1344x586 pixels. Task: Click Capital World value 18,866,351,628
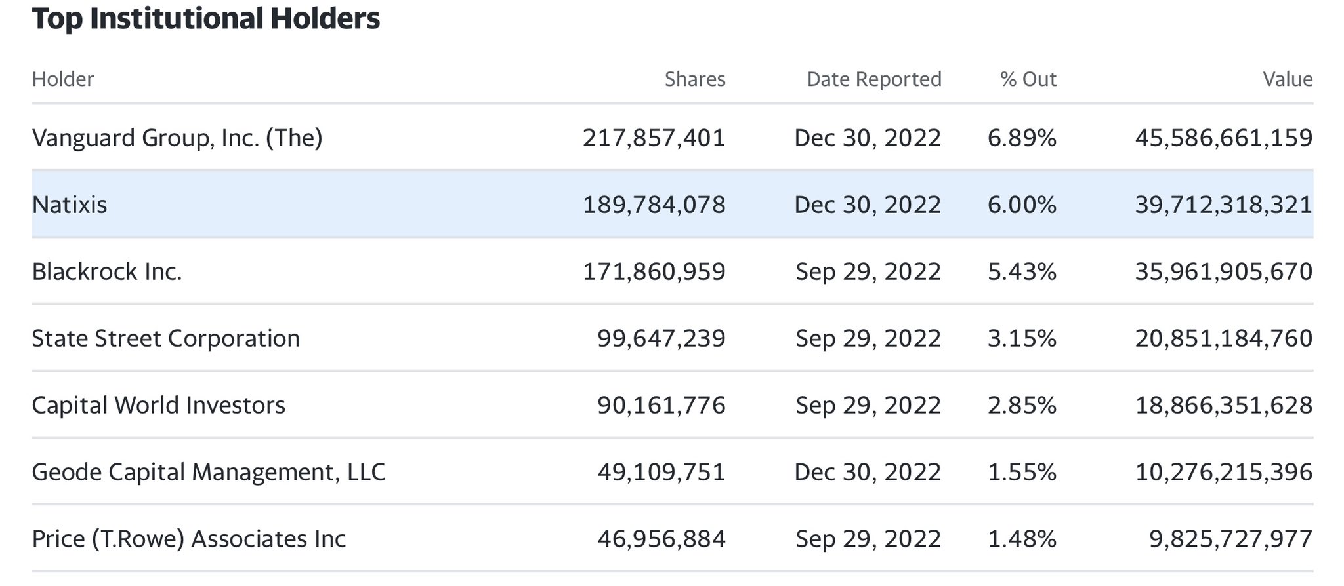1224,406
